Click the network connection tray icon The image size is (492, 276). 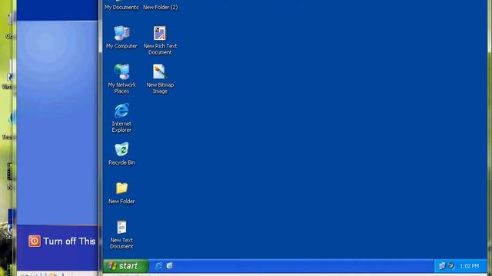click(x=442, y=266)
